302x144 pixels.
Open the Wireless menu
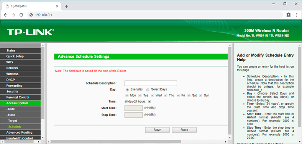20,74
